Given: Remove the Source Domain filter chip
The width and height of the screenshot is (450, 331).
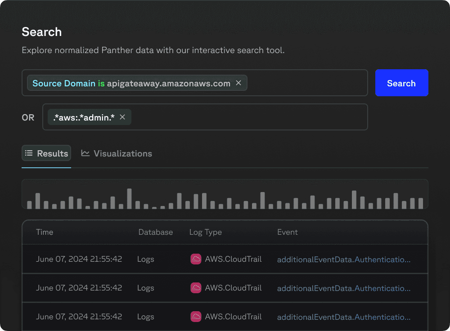Looking at the screenshot, I should tap(238, 83).
